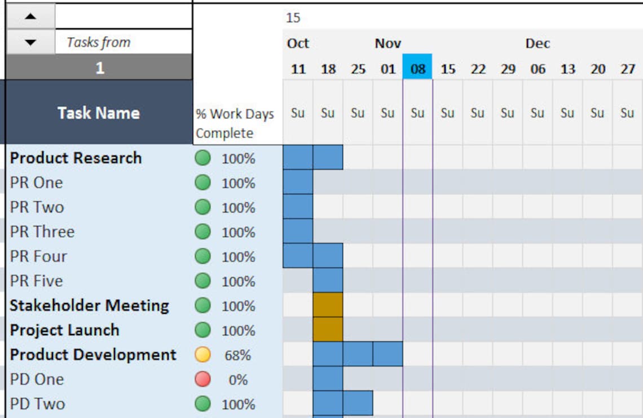Click the green status icon for Stakeholder Meeting
The height and width of the screenshot is (418, 643).
click(x=202, y=305)
